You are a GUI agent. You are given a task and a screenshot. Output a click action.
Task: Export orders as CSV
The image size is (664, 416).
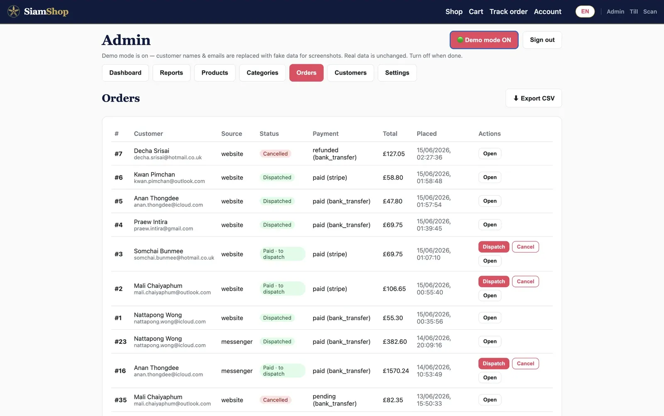tap(534, 98)
